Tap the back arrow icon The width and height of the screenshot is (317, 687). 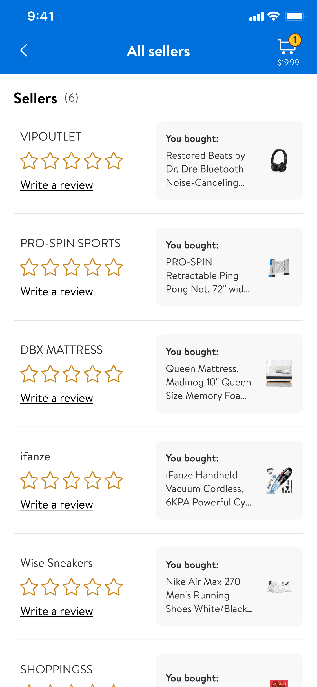pyautogui.click(x=24, y=50)
